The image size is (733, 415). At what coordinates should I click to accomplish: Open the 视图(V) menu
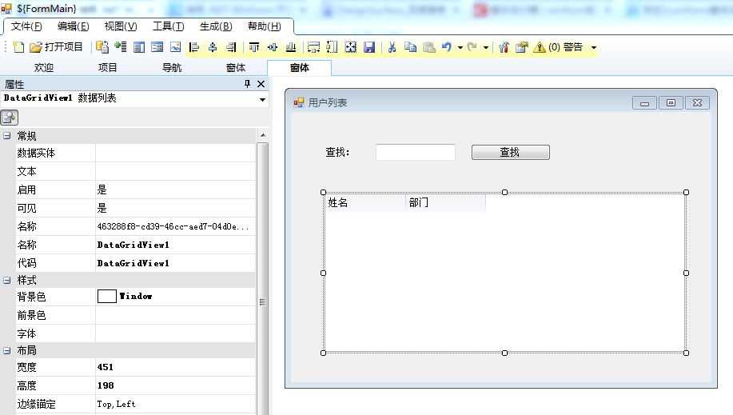121,26
